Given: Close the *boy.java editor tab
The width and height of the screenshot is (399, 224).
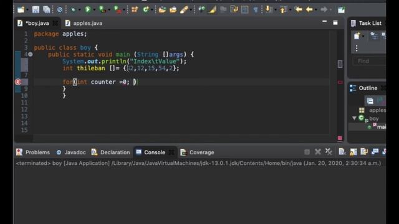Looking at the screenshot, I should tap(55, 23).
